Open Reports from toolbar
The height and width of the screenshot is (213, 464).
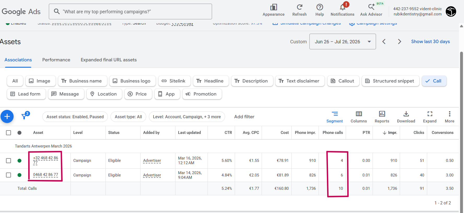(382, 117)
